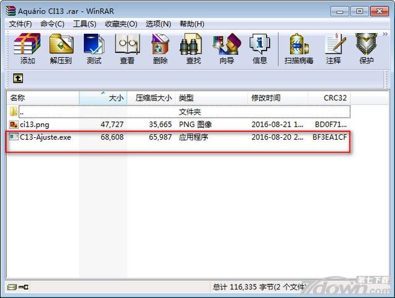Sort by 名称 column header
This screenshot has width=395, height=298.
point(43,98)
